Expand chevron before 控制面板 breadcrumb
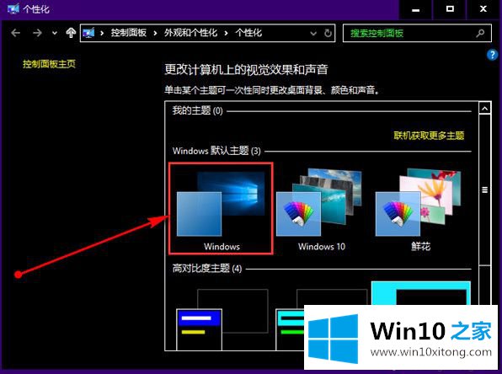The image size is (502, 374). [x=102, y=33]
